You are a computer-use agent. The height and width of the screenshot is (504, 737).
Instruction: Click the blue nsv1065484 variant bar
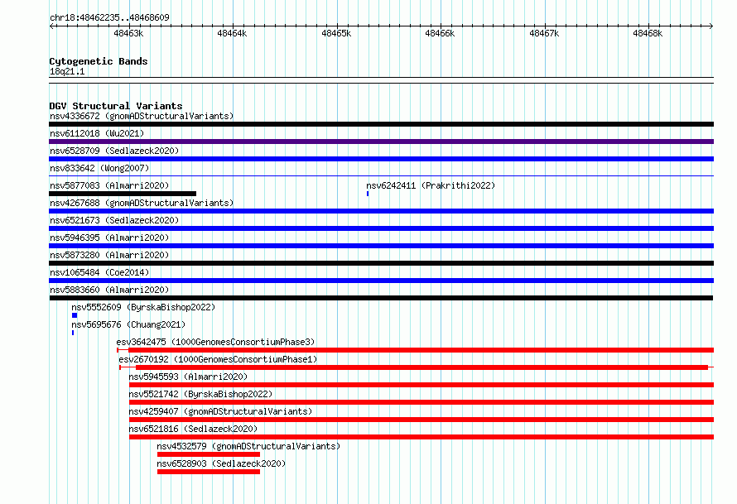click(x=381, y=281)
